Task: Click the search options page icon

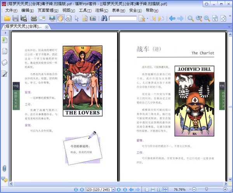Action: [x=142, y=19]
